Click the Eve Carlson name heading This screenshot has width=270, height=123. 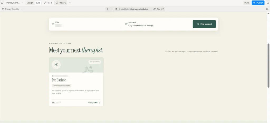click(59, 80)
